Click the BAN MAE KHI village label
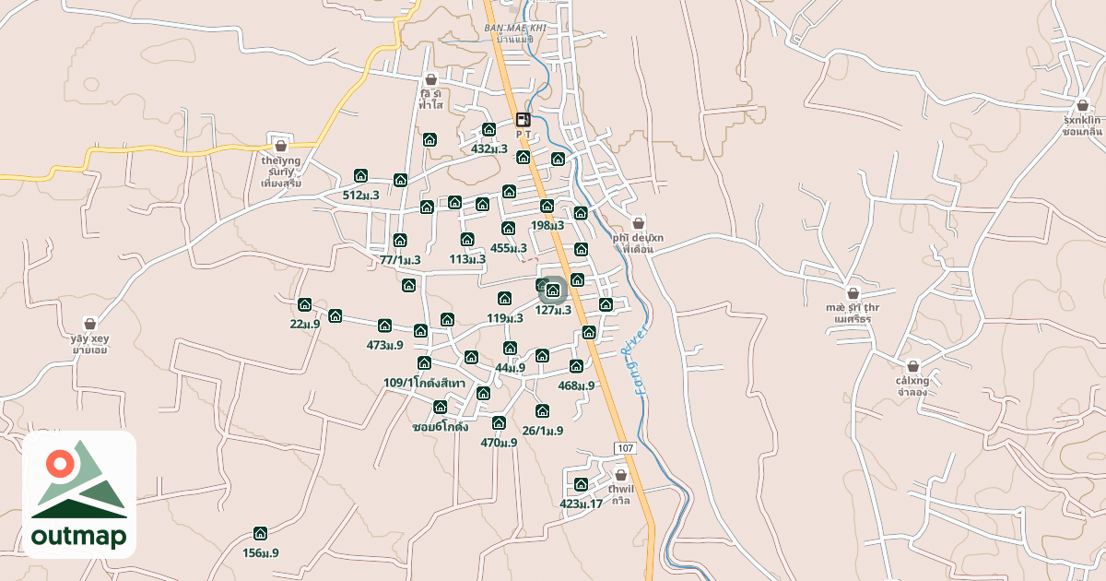1106x581 pixels. 515,29
